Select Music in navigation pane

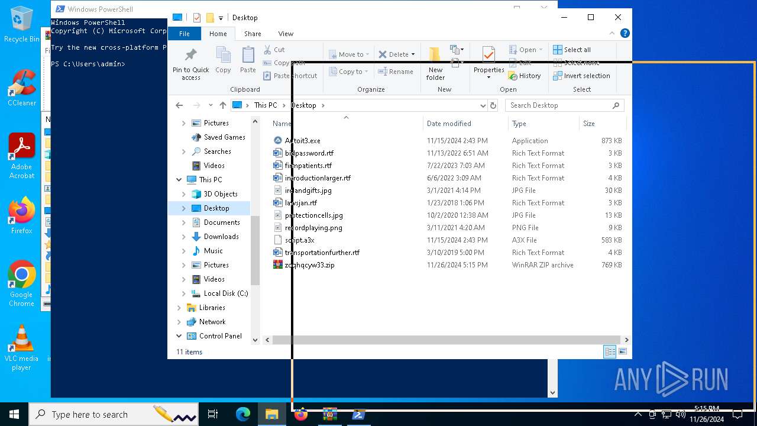tap(213, 251)
